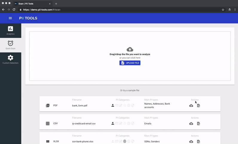
Task: Click person category icon for ip-creditcard-email.csv
Action: point(113,123)
